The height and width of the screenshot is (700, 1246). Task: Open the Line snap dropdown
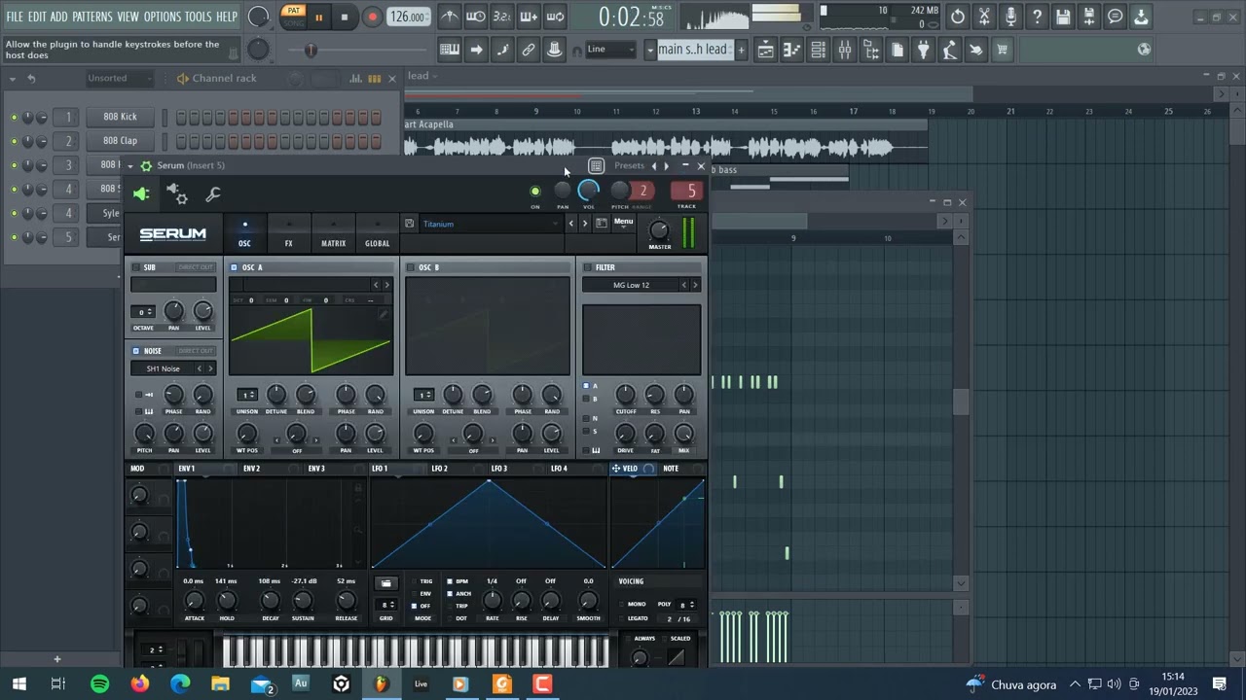point(610,50)
